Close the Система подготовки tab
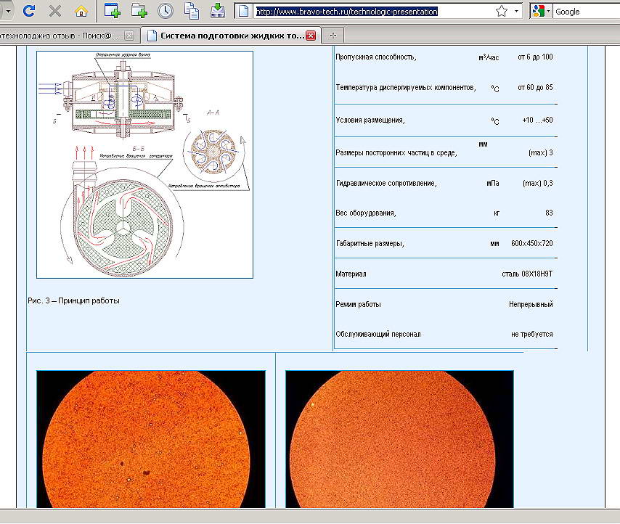 pyautogui.click(x=311, y=36)
